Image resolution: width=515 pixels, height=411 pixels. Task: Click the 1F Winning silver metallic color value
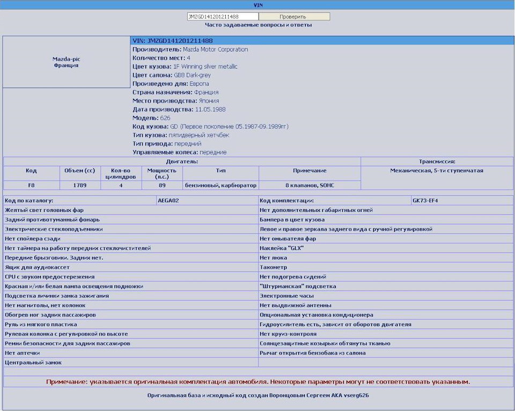205,67
